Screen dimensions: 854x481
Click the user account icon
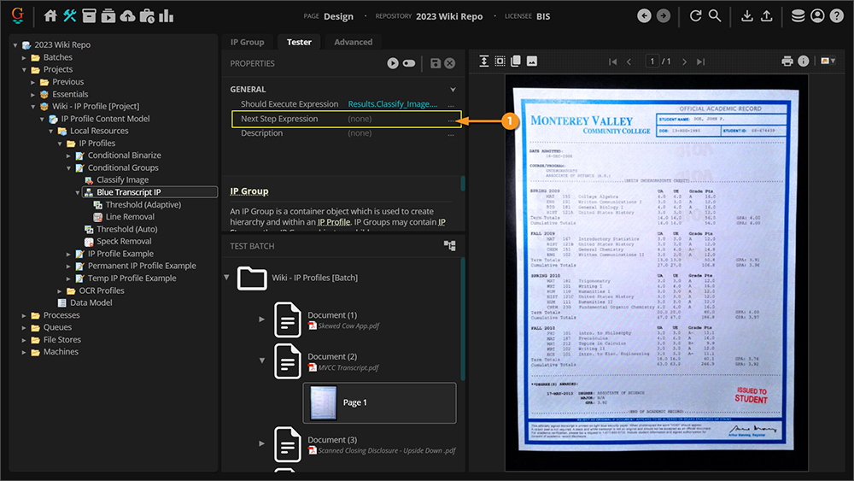(817, 16)
